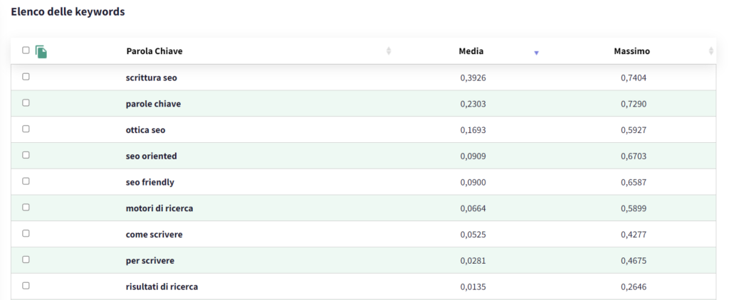Click the 'Media' column header label
This screenshot has width=729, height=300.
[471, 51]
